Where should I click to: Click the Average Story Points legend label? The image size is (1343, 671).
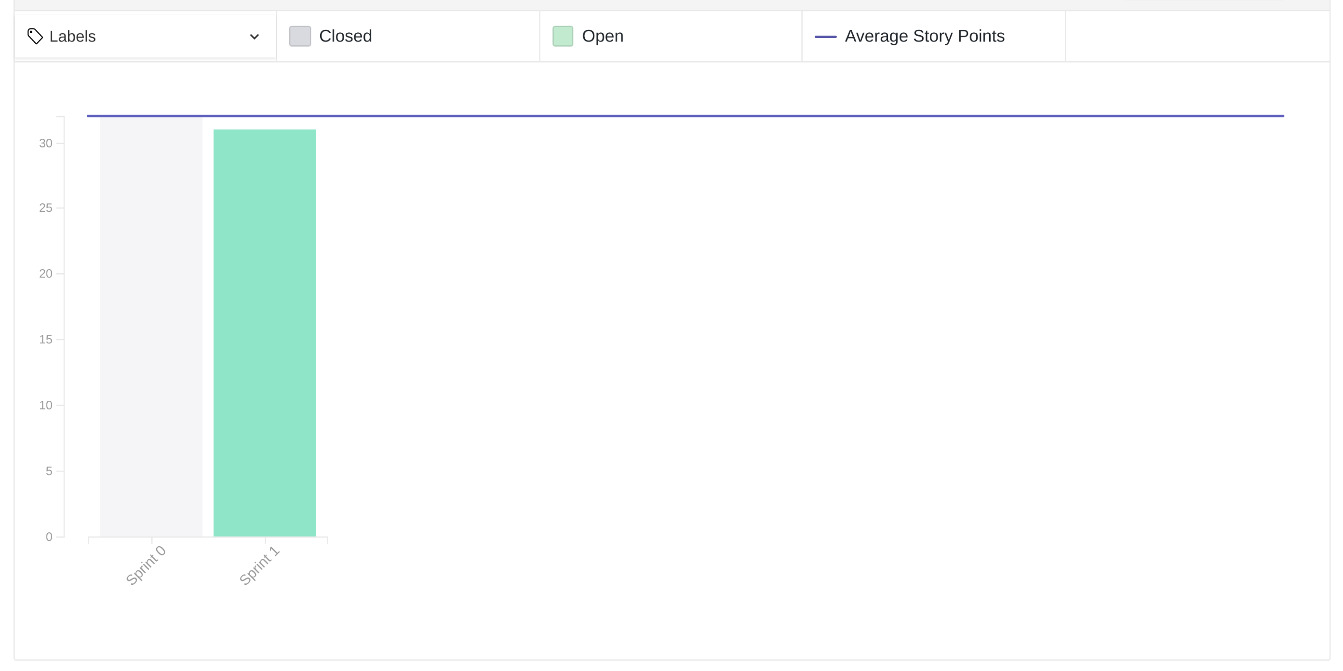pos(925,36)
